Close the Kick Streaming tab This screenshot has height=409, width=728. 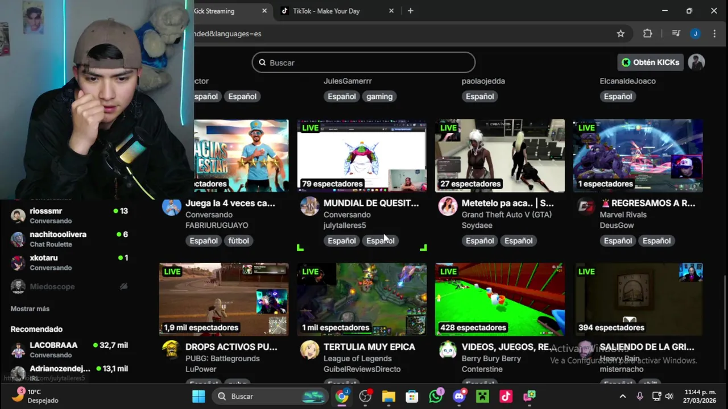pyautogui.click(x=264, y=11)
